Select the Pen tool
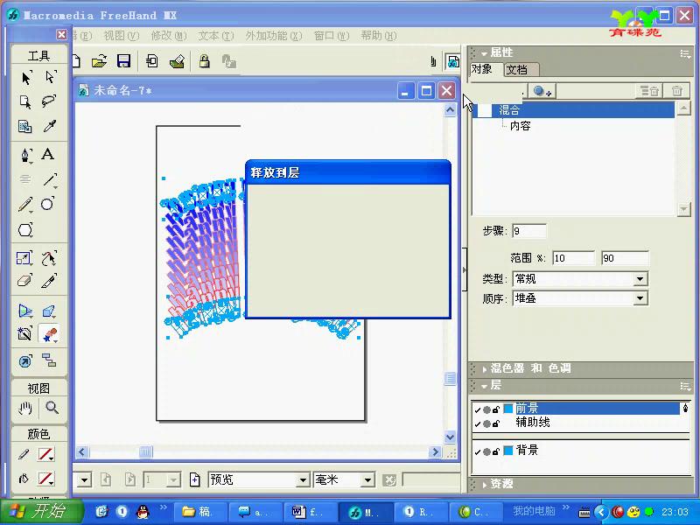 tap(25, 155)
